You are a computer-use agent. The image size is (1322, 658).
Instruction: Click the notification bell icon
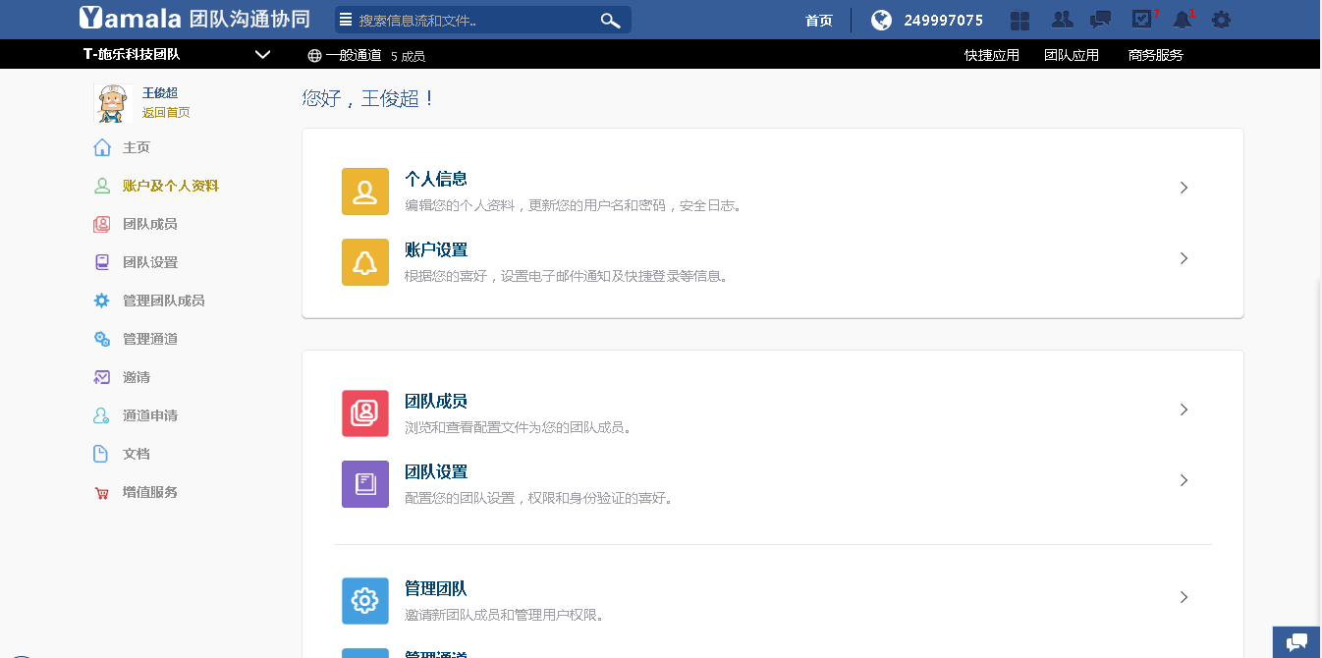pos(1182,20)
